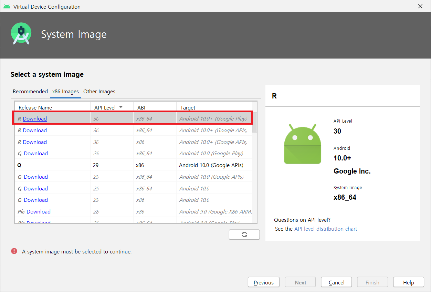Close the Virtual Device Configuration window
The width and height of the screenshot is (431, 292).
420,6
